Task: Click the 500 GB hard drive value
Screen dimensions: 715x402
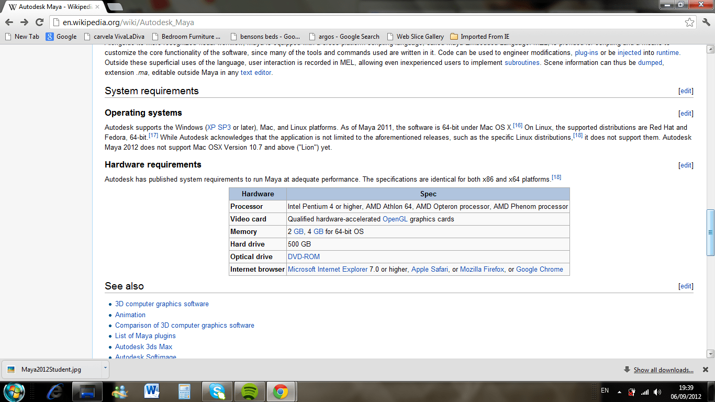Action: pyautogui.click(x=299, y=244)
